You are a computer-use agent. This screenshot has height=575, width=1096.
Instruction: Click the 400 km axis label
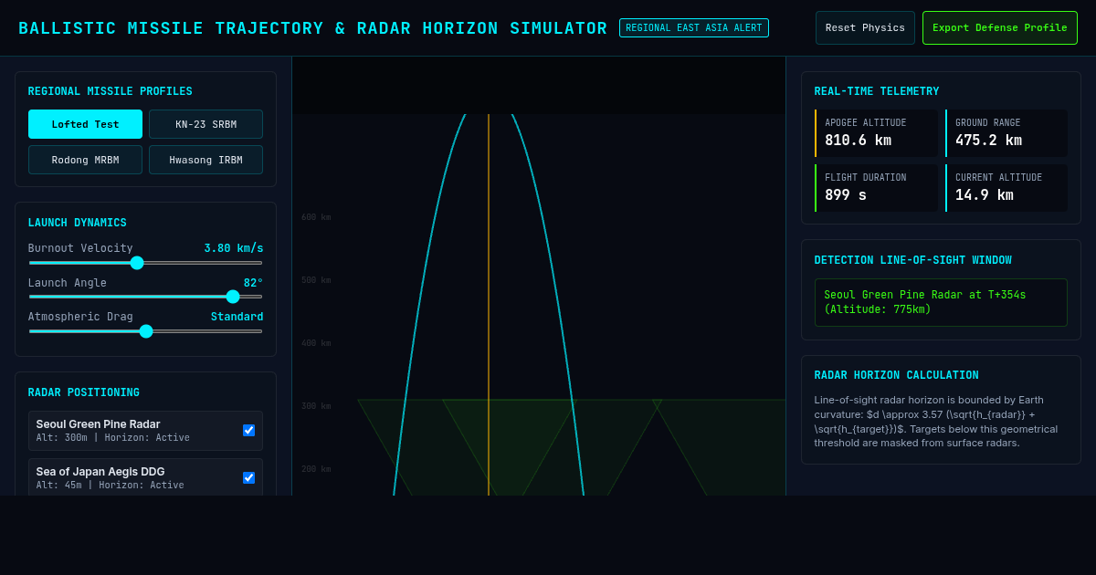click(316, 343)
